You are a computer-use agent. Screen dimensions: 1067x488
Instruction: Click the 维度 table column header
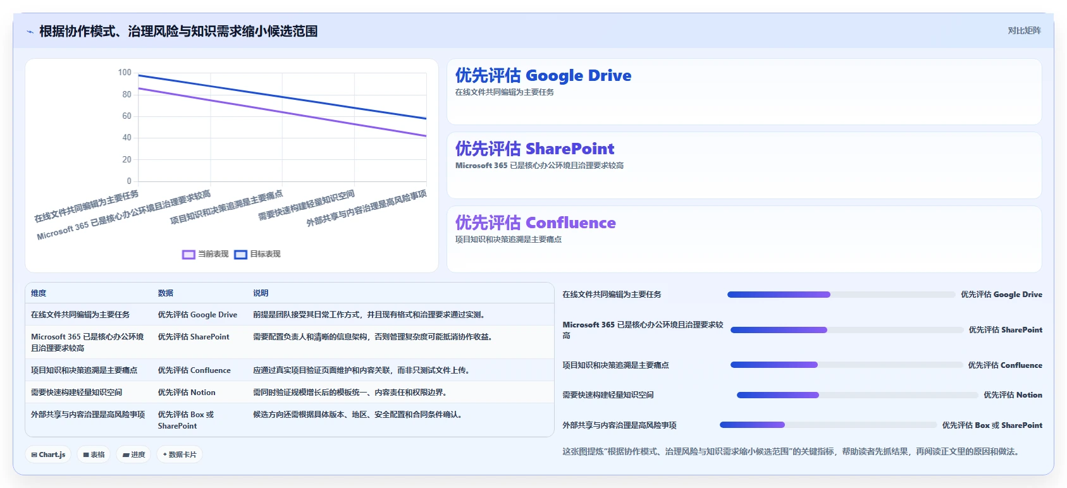click(39, 293)
